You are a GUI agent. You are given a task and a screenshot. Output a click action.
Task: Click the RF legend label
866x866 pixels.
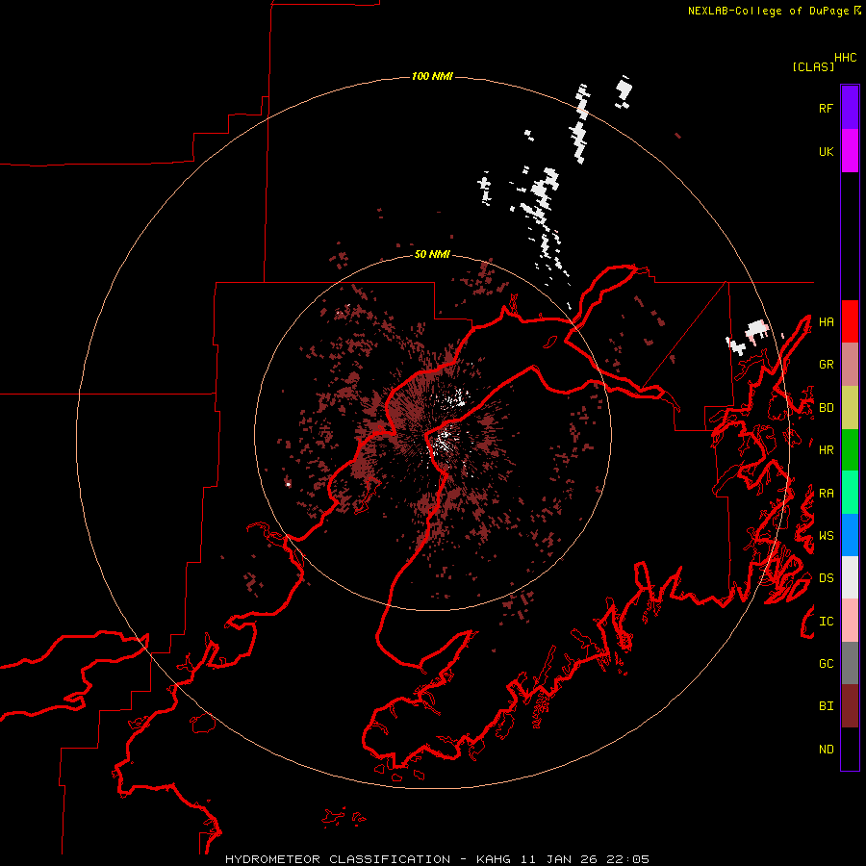(x=826, y=108)
